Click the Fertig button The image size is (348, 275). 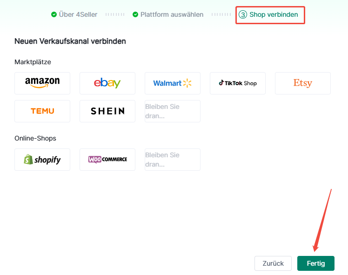[315, 263]
